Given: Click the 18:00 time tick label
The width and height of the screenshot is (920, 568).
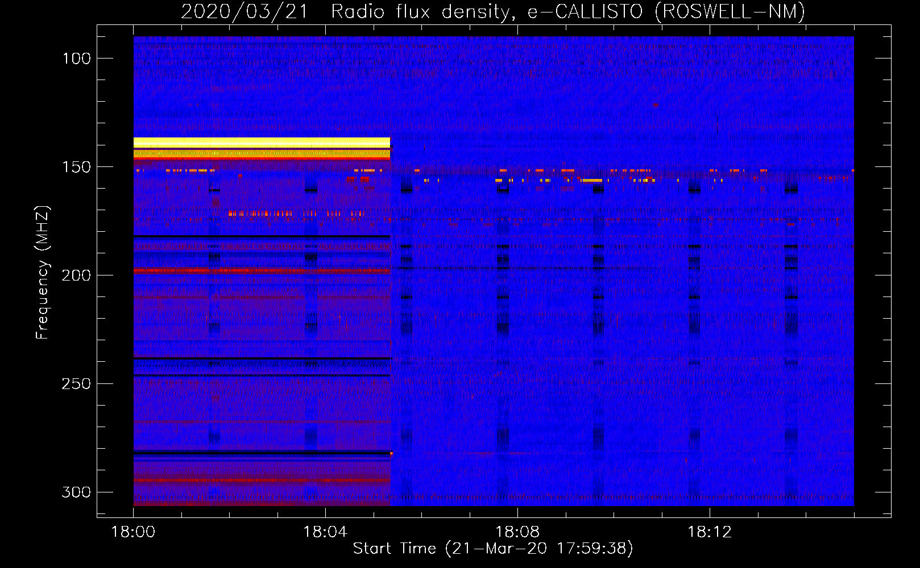Looking at the screenshot, I should pyautogui.click(x=133, y=532).
